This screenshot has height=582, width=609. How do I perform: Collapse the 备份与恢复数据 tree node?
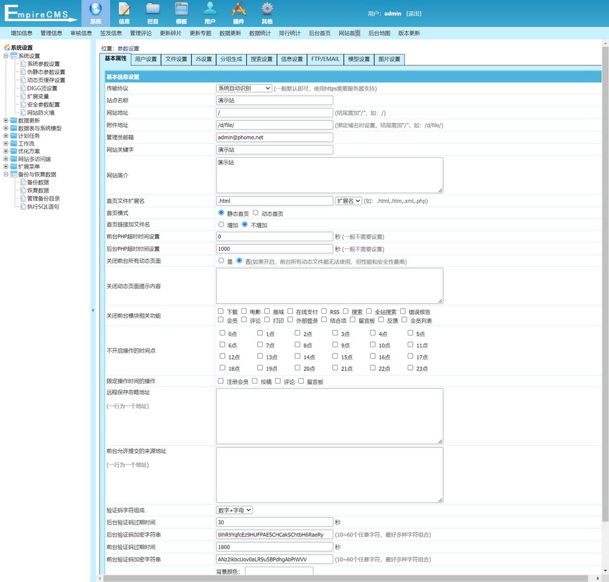(x=6, y=174)
